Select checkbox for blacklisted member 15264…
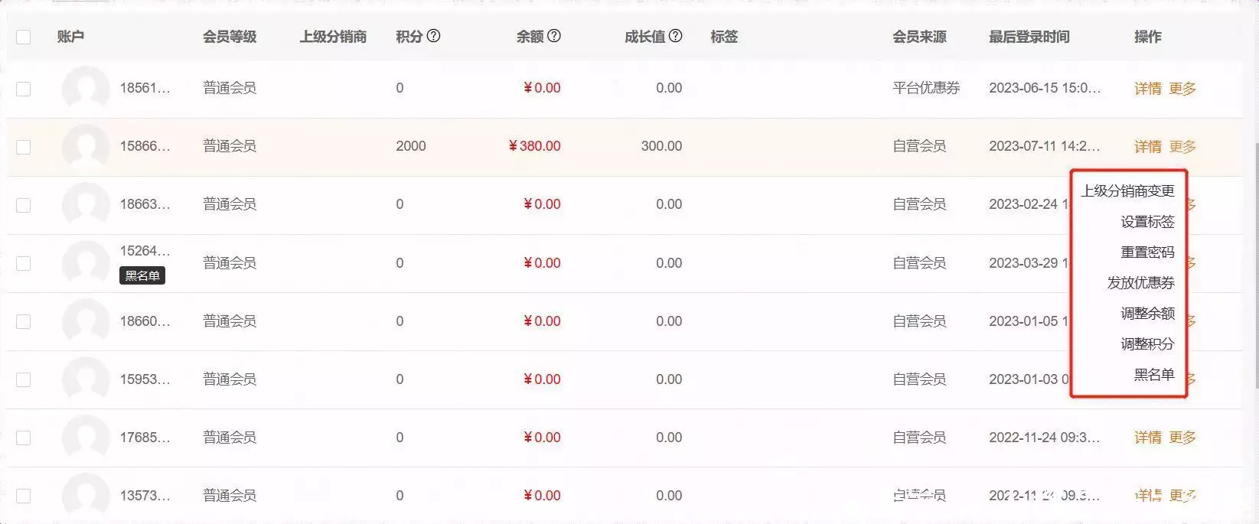Screen dimensions: 1259x524 tap(24, 263)
